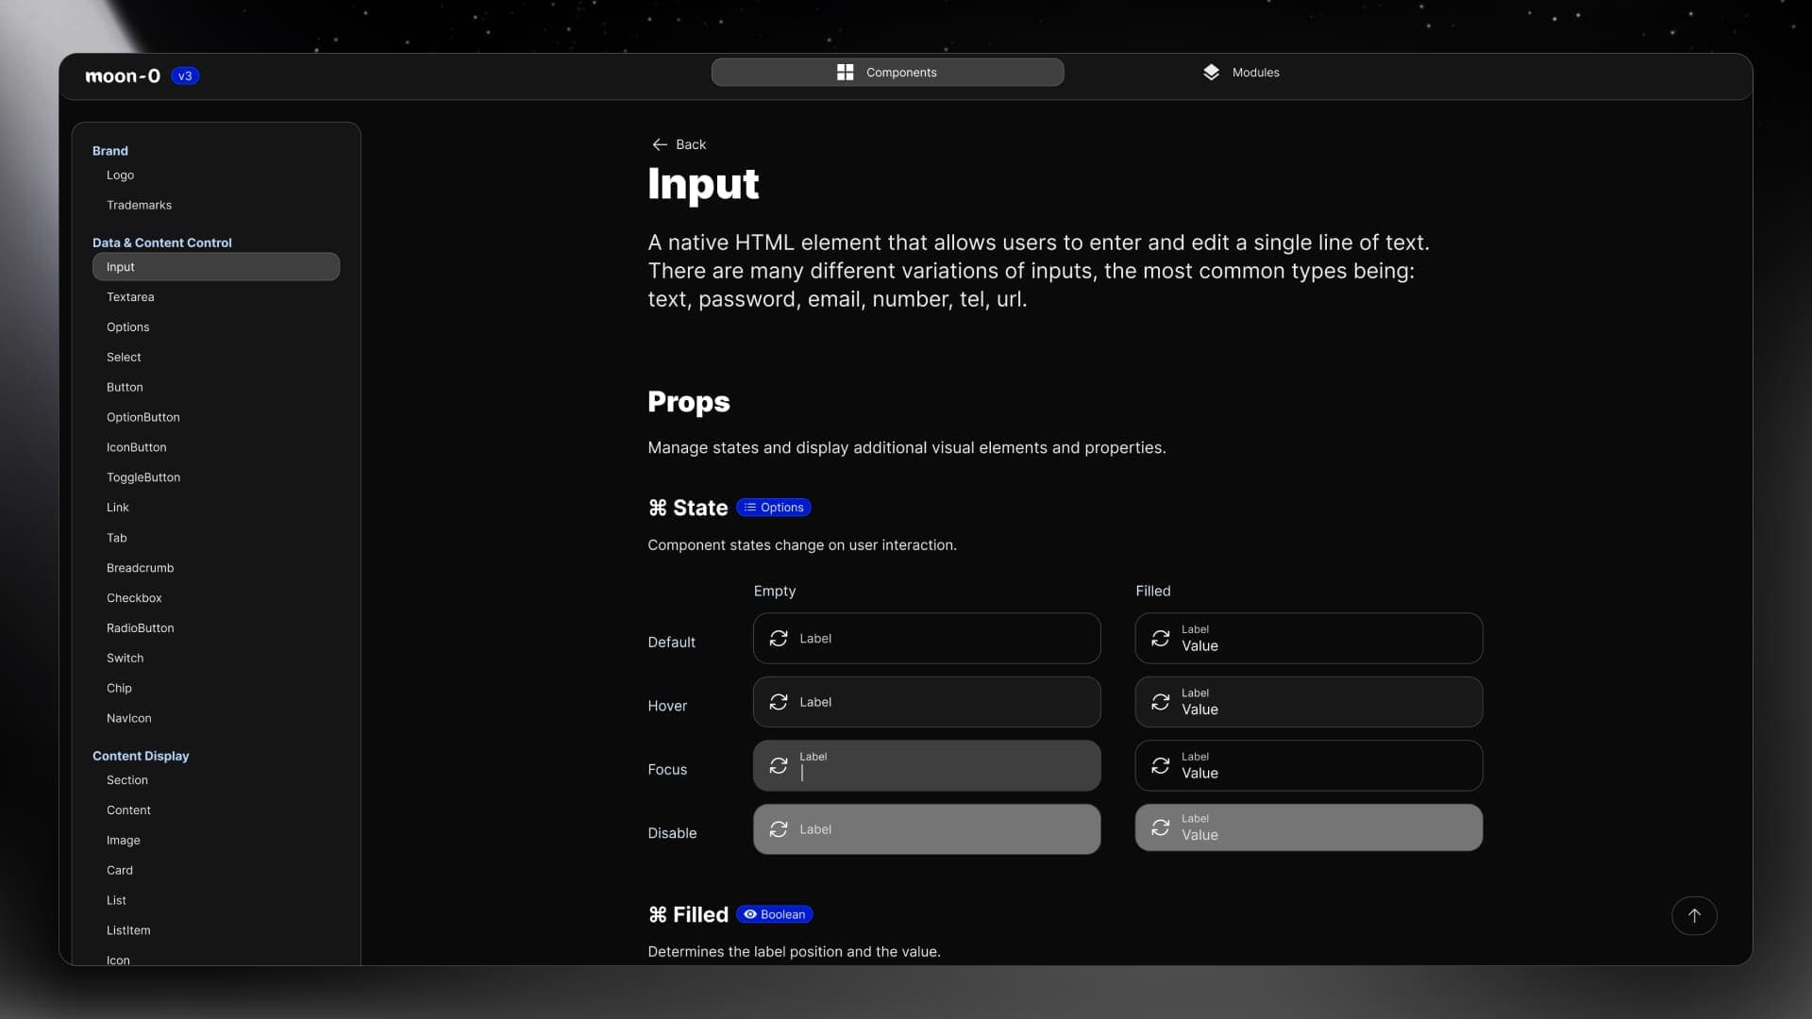Toggle the Boolean badge on Filled prop
1812x1019 pixels.
[776, 914]
